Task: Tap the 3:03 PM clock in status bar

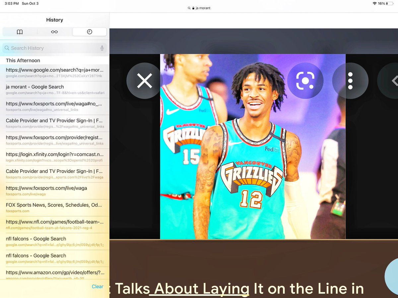Action: [x=11, y=3]
